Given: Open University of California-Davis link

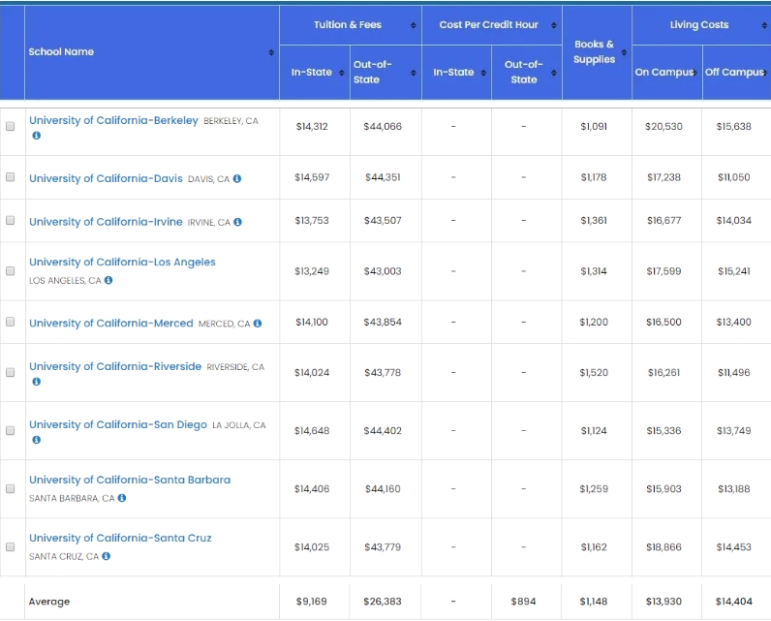Looking at the screenshot, I should pos(106,178).
